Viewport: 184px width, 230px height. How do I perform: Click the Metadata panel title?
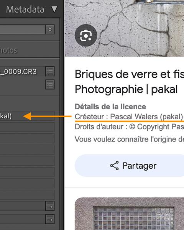pyautogui.click(x=25, y=9)
